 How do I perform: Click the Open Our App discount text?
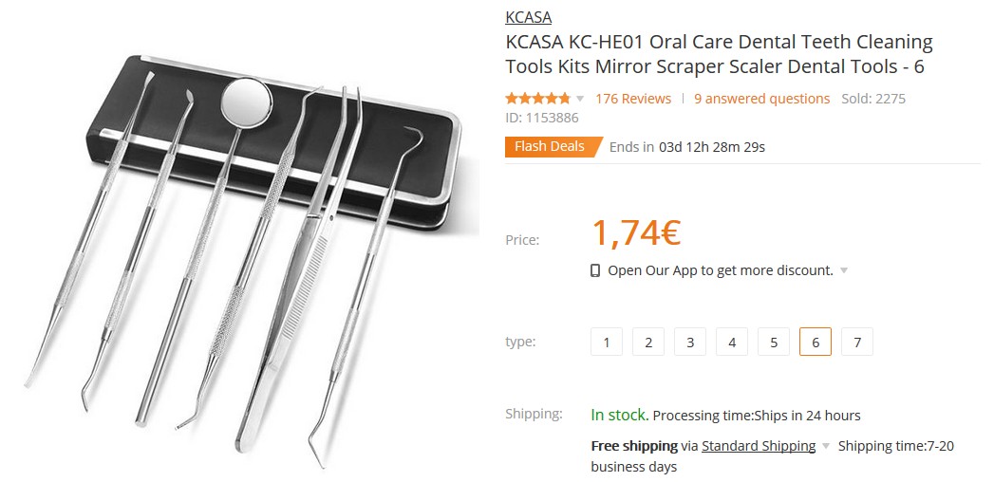(721, 270)
